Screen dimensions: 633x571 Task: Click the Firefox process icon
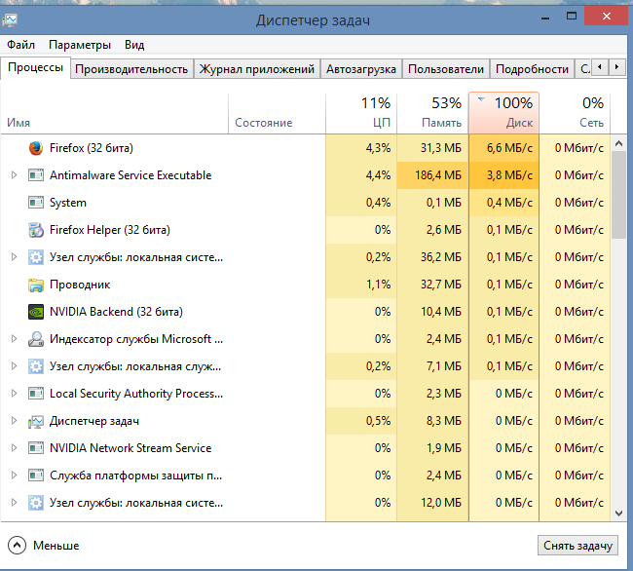tap(36, 148)
